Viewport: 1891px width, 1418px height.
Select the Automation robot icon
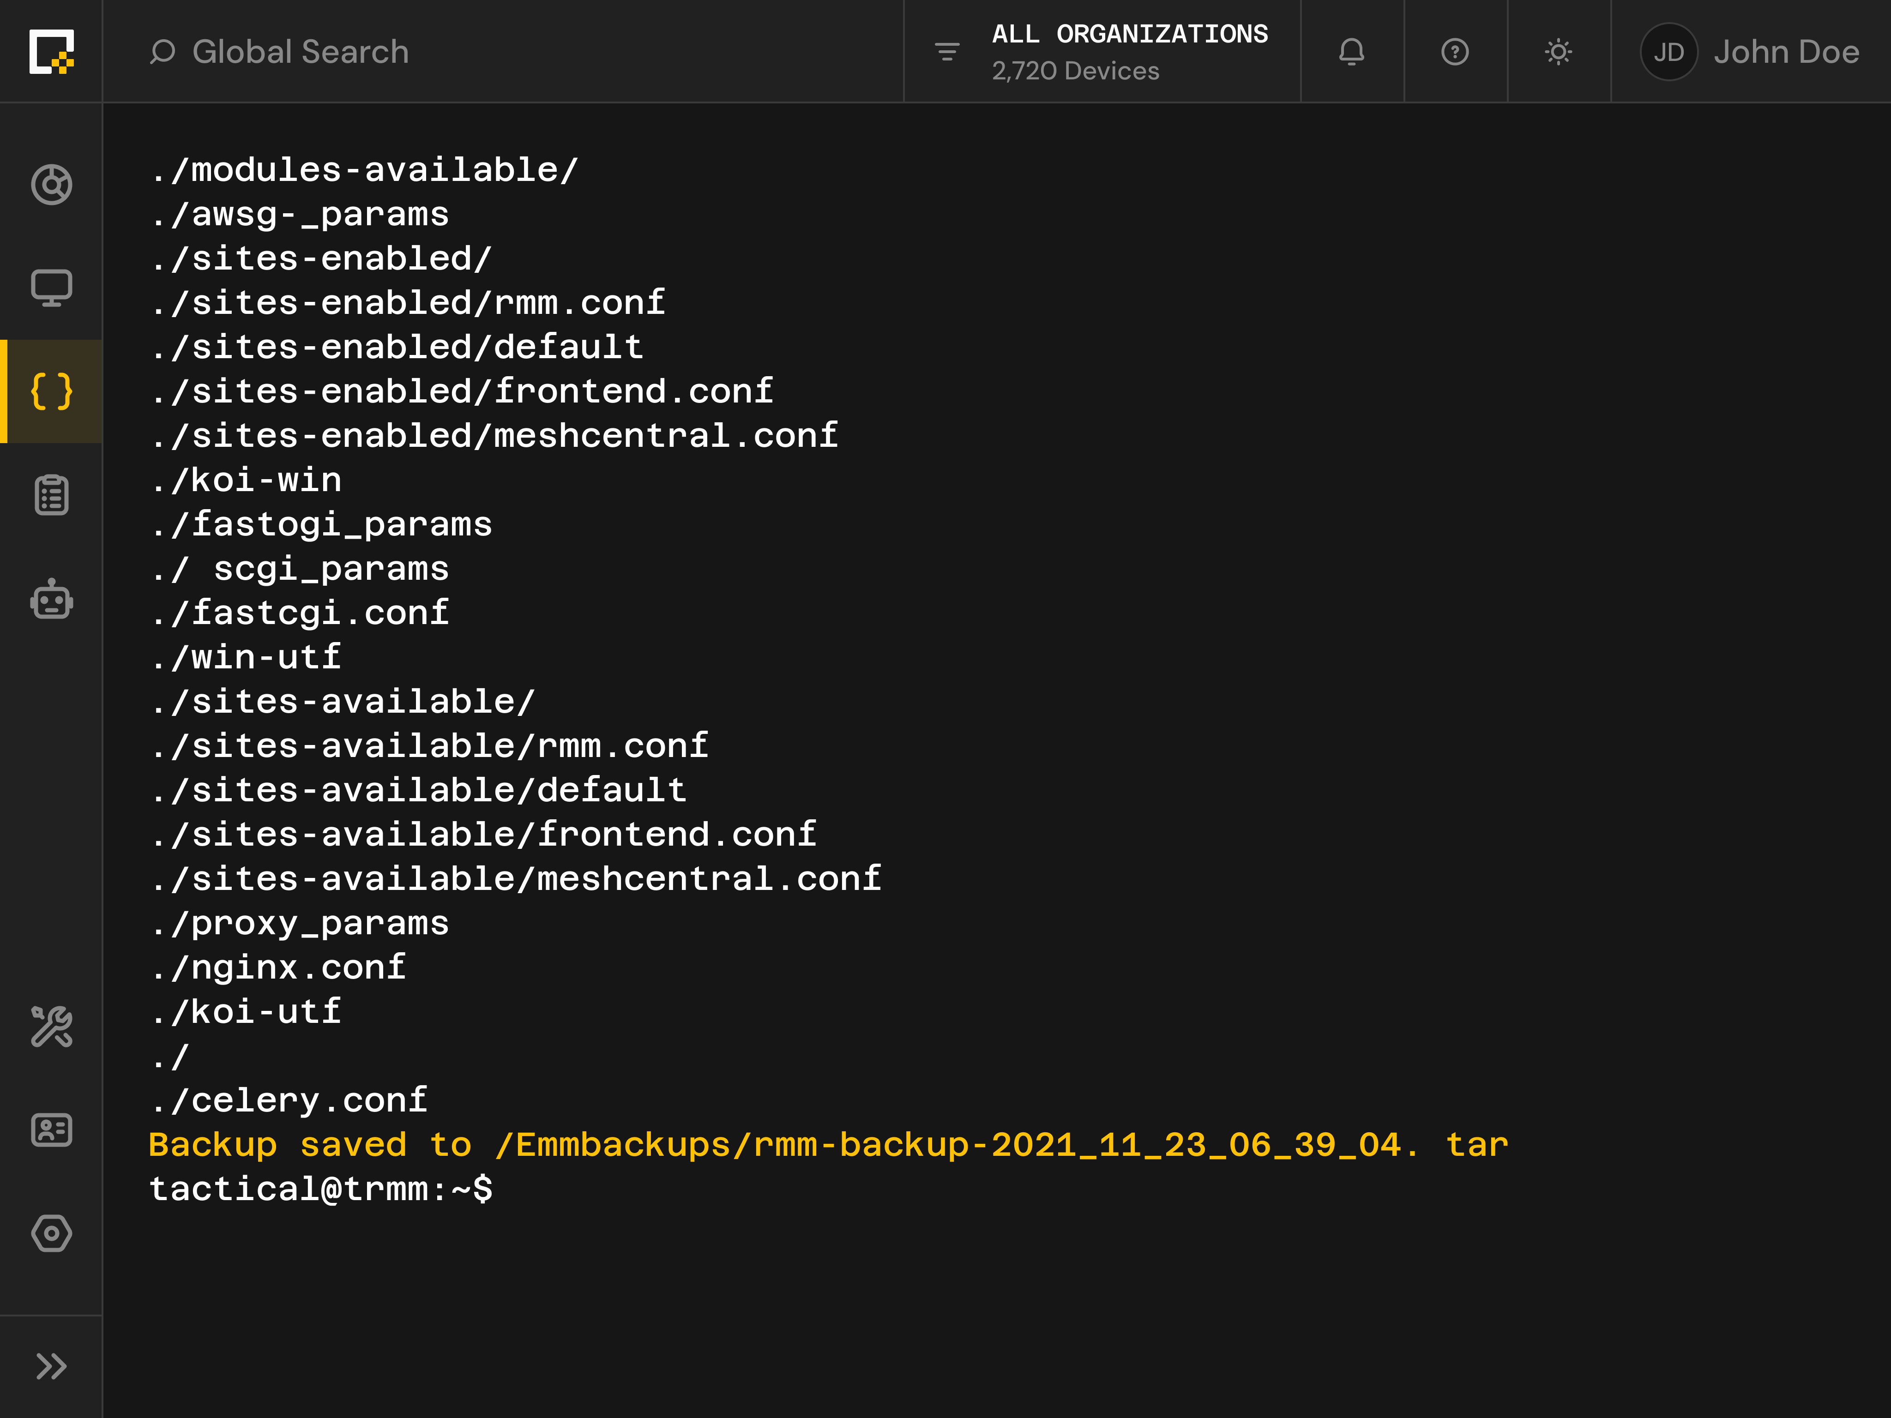point(50,600)
